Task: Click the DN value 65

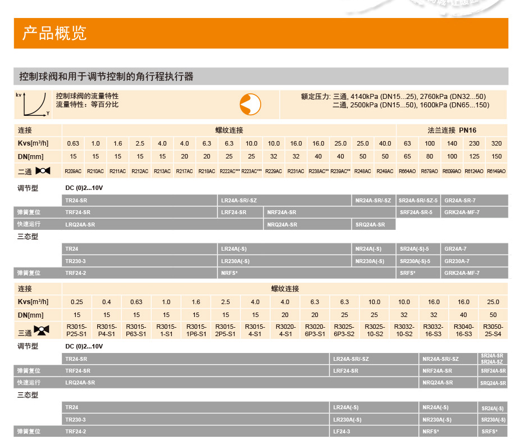Action: click(x=407, y=156)
